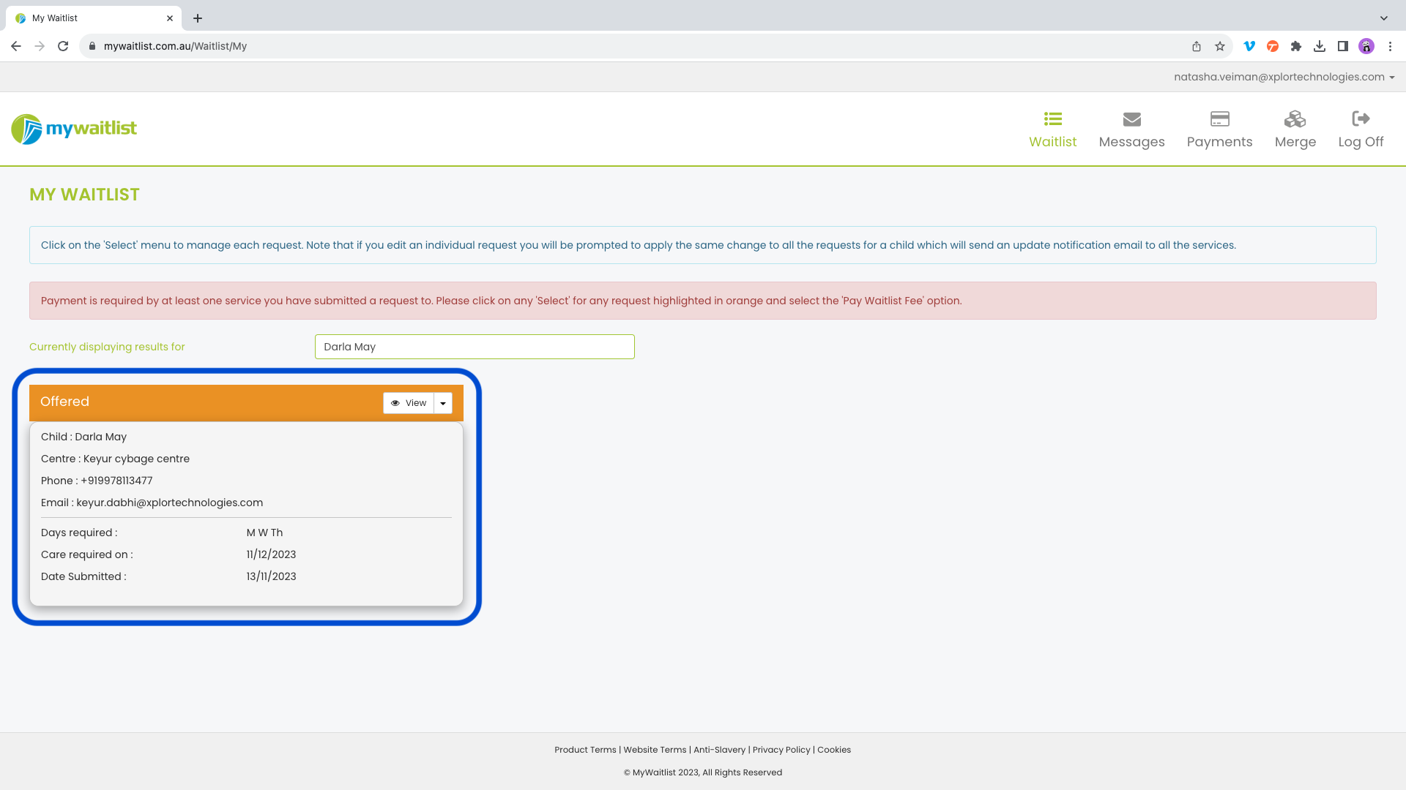Open the Waitlist list icon
This screenshot has width=1406, height=790.
click(x=1052, y=119)
